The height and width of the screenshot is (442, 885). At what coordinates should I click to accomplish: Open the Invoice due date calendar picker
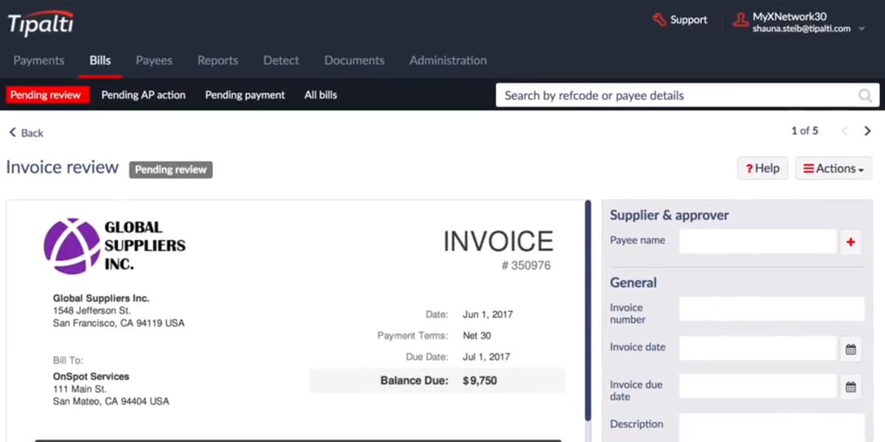pyautogui.click(x=850, y=387)
